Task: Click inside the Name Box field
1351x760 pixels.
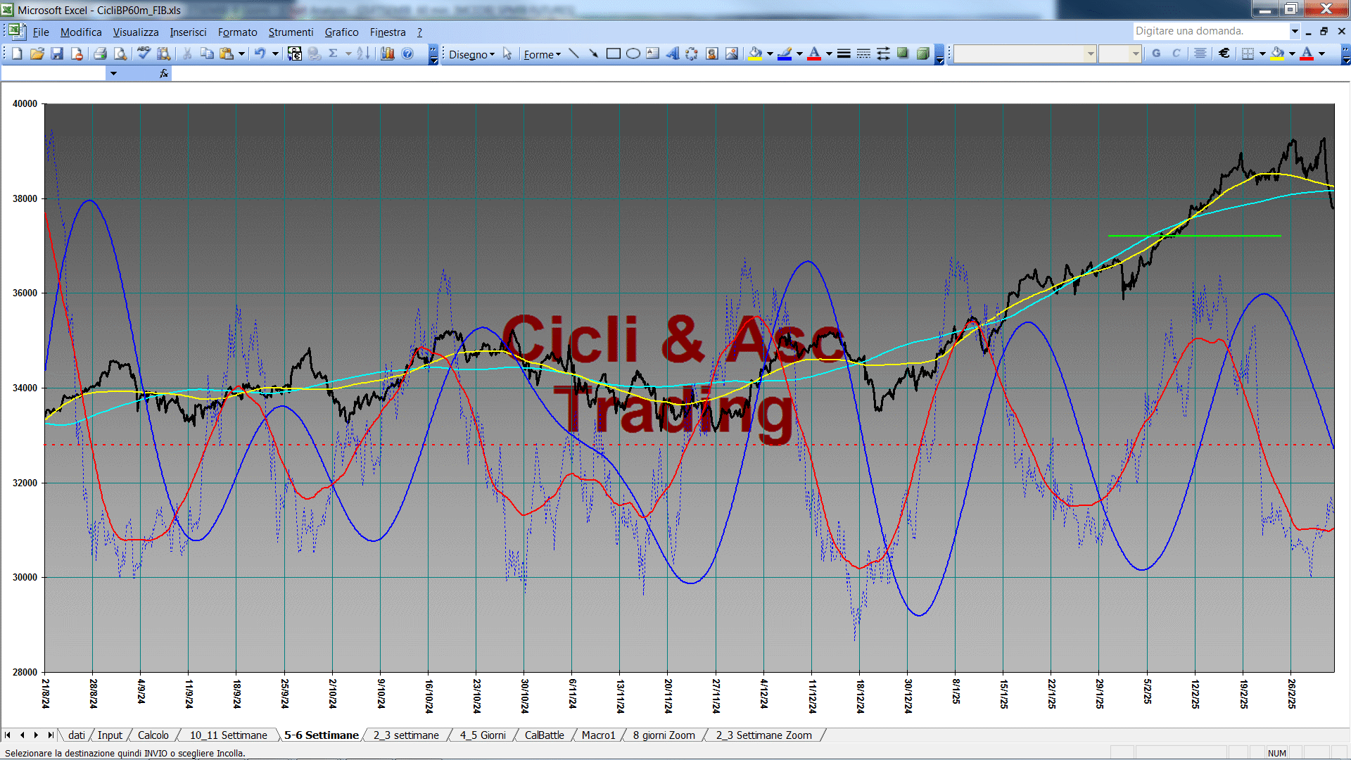Action: pos(53,73)
